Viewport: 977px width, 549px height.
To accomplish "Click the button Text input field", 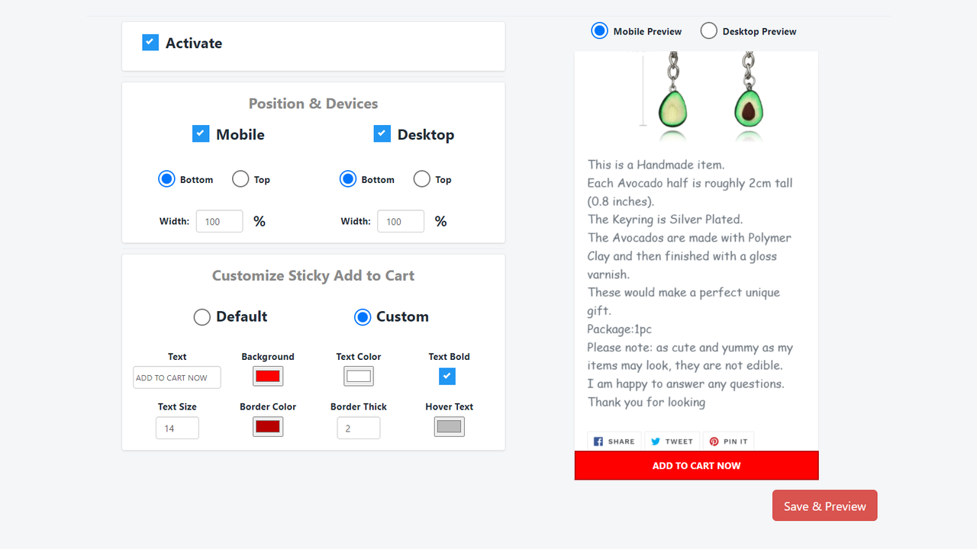I will [177, 377].
